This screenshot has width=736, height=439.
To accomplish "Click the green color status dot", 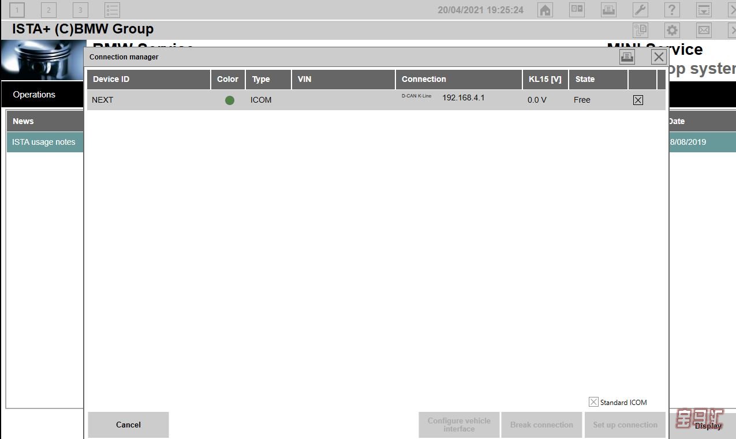I will (230, 100).
